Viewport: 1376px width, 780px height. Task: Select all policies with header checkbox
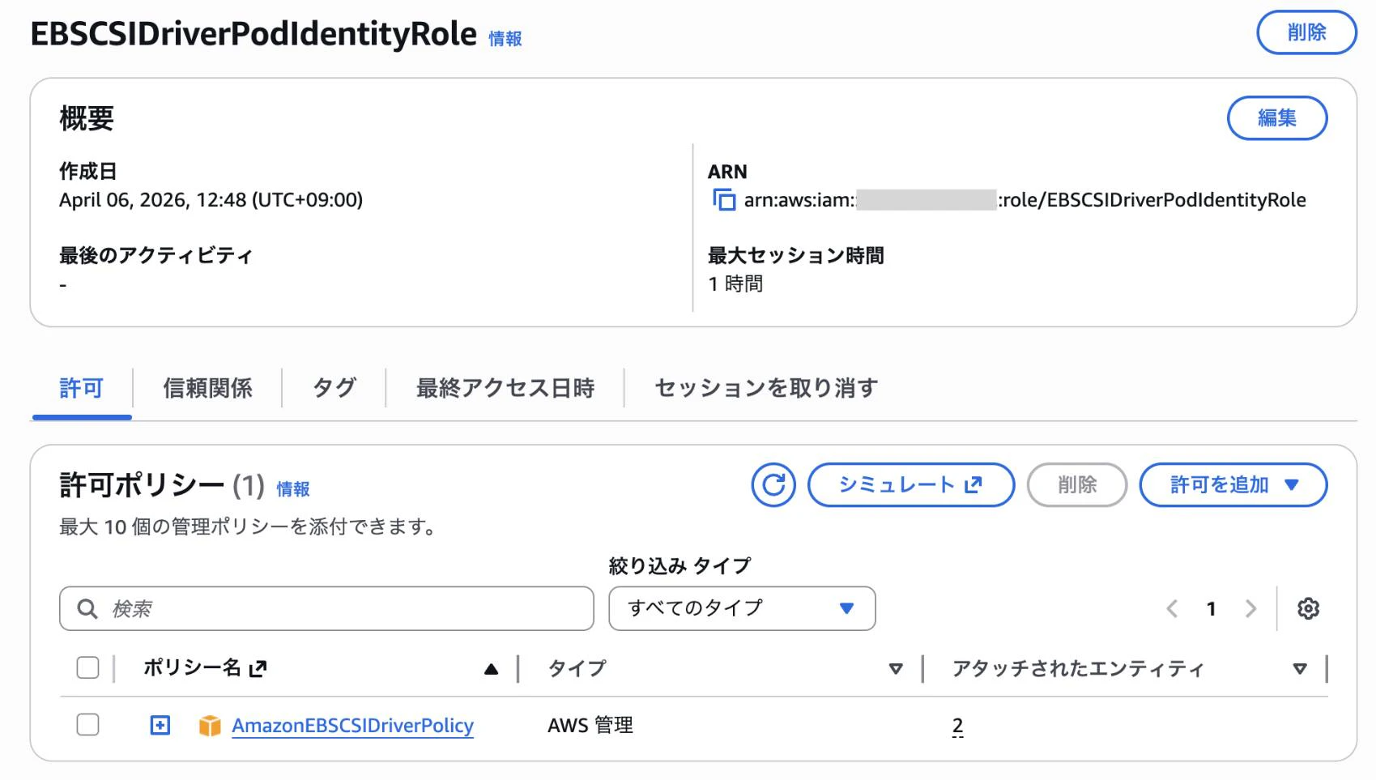point(87,667)
